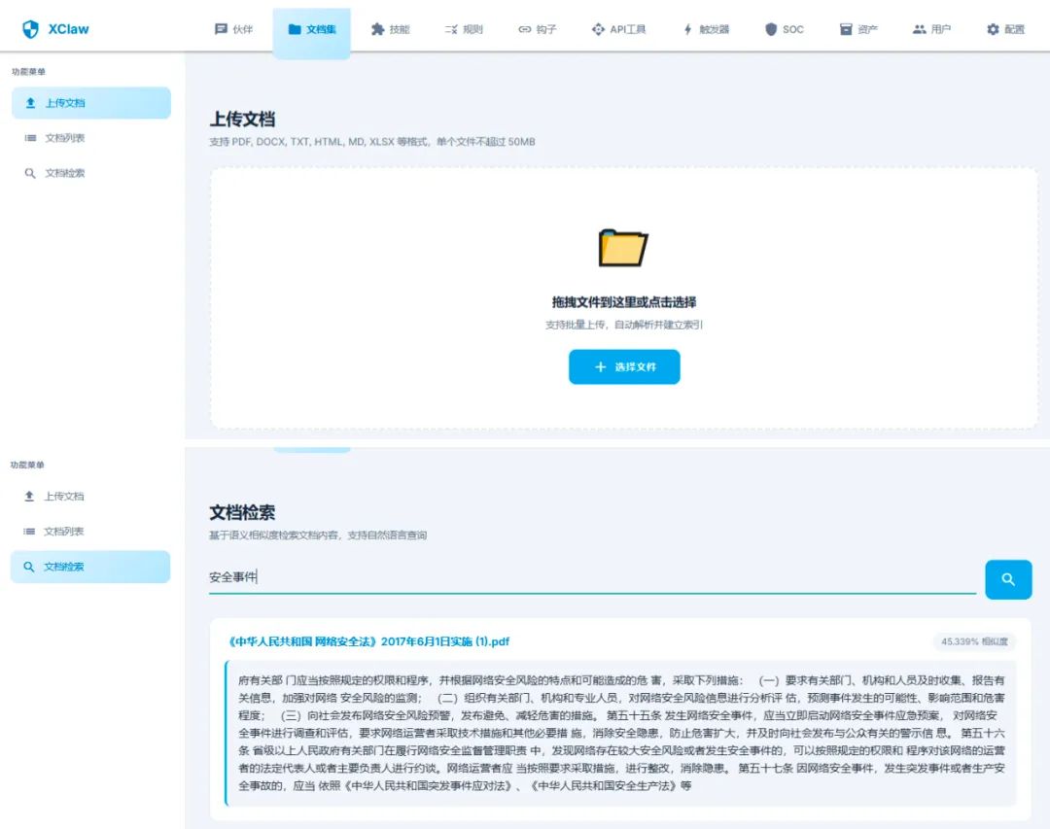Click the blue magnifier search button
Image resolution: width=1050 pixels, height=829 pixels.
tap(1008, 579)
